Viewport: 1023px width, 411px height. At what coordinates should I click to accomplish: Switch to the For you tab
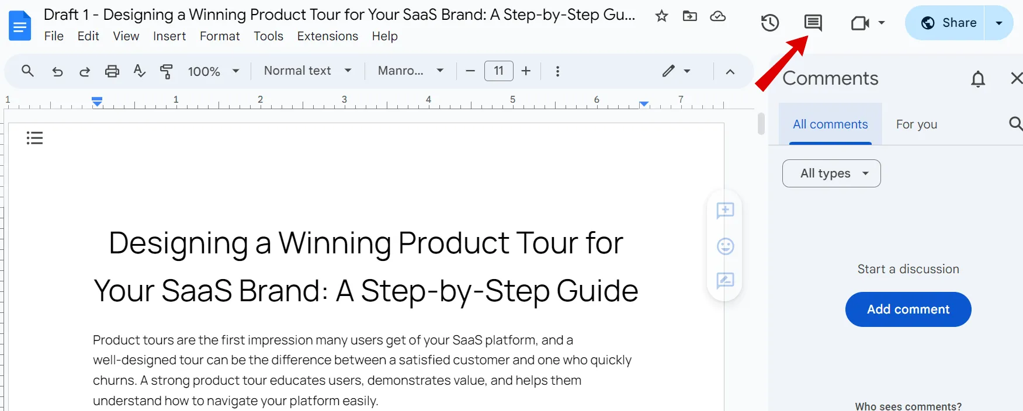916,124
